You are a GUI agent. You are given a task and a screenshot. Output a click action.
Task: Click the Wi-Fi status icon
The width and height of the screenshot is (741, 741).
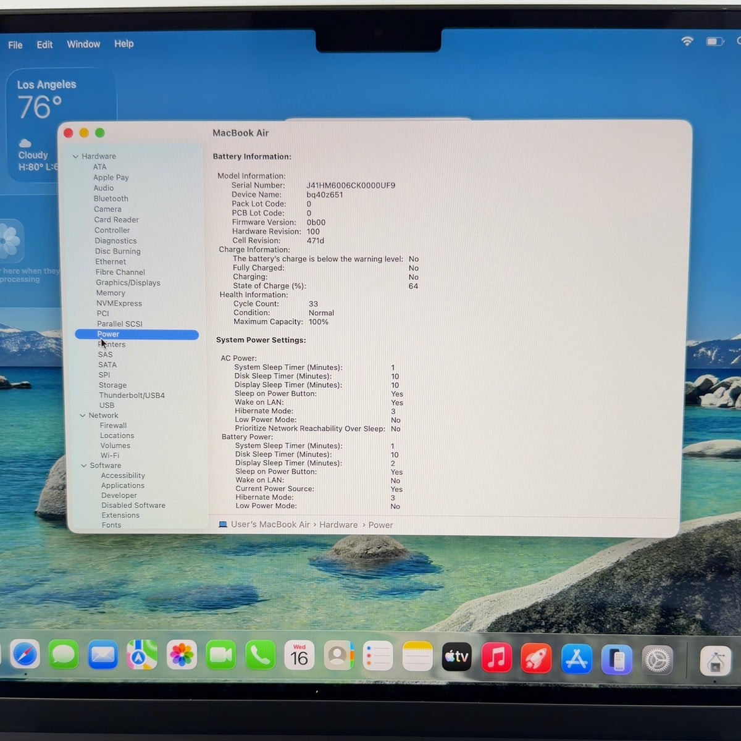point(687,41)
